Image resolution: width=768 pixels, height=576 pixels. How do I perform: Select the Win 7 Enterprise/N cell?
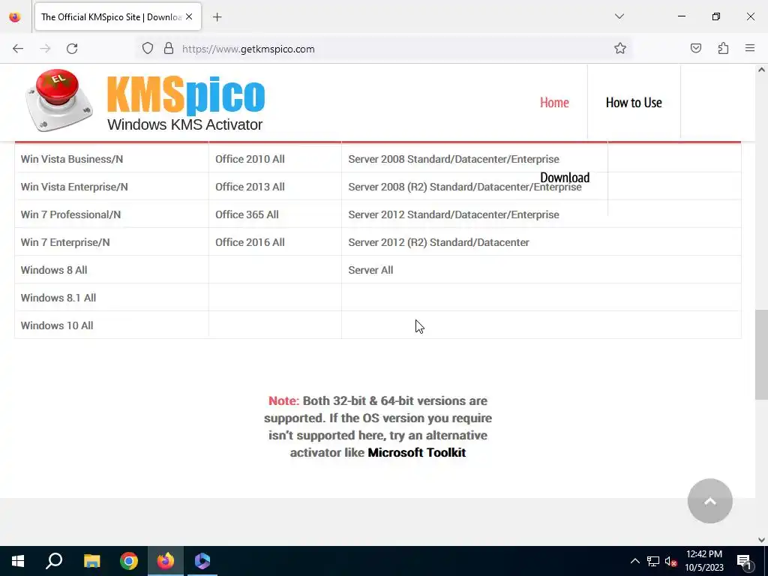click(x=112, y=242)
